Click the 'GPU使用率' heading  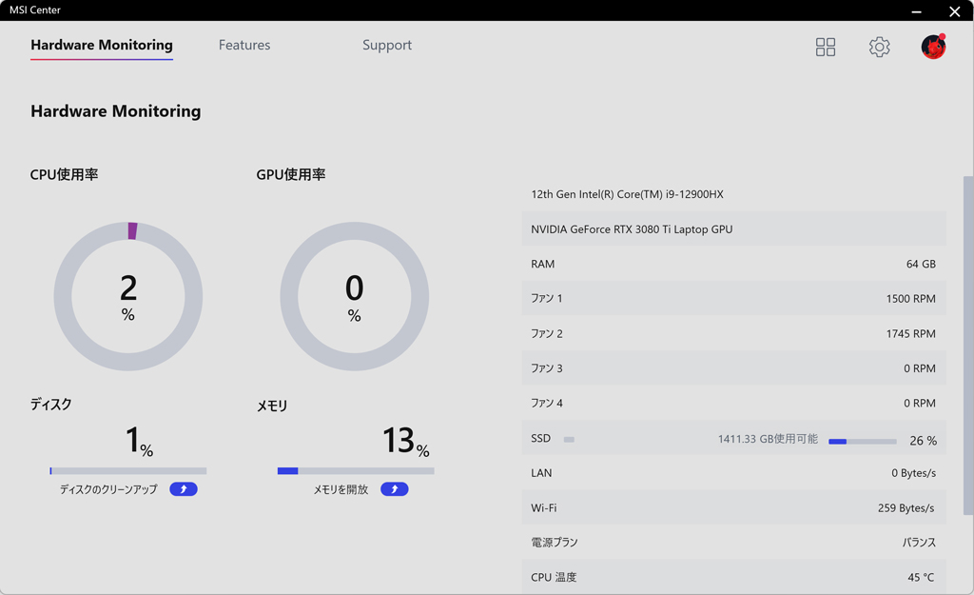pos(291,175)
